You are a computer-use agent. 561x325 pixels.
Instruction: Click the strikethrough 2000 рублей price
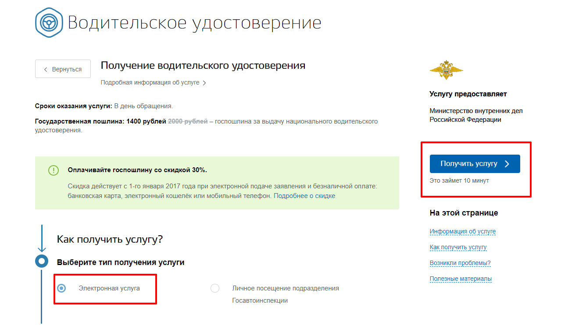(188, 121)
